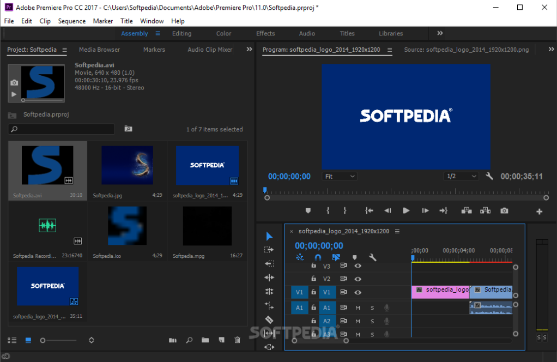Open Media Browser tab
Screen dimensions: 557x362
(99, 50)
